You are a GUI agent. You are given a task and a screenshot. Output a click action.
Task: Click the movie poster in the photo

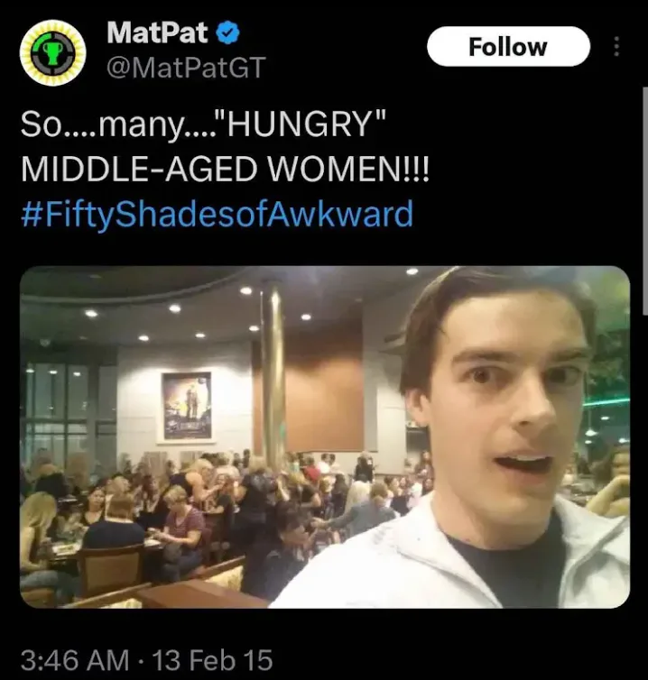pos(187,406)
